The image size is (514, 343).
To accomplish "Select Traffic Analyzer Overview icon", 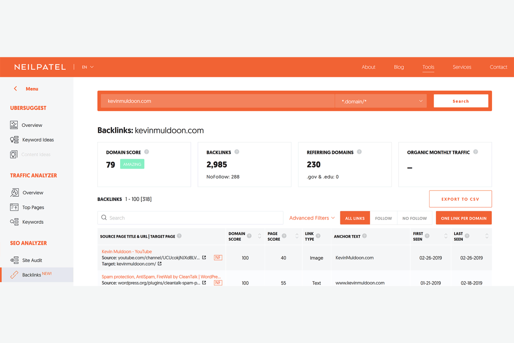I will [15, 193].
